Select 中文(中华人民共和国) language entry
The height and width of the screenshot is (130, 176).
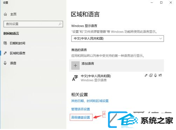(x=117, y=78)
